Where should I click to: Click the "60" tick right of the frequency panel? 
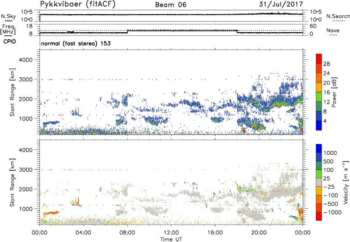pyautogui.click(x=313, y=26)
